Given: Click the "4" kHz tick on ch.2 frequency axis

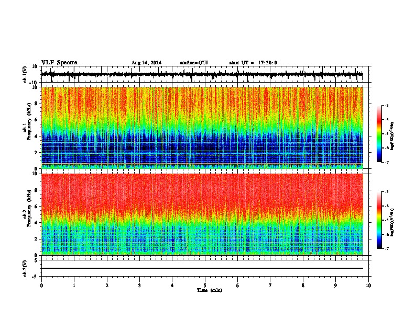Looking at the screenshot, I should click(x=36, y=223).
